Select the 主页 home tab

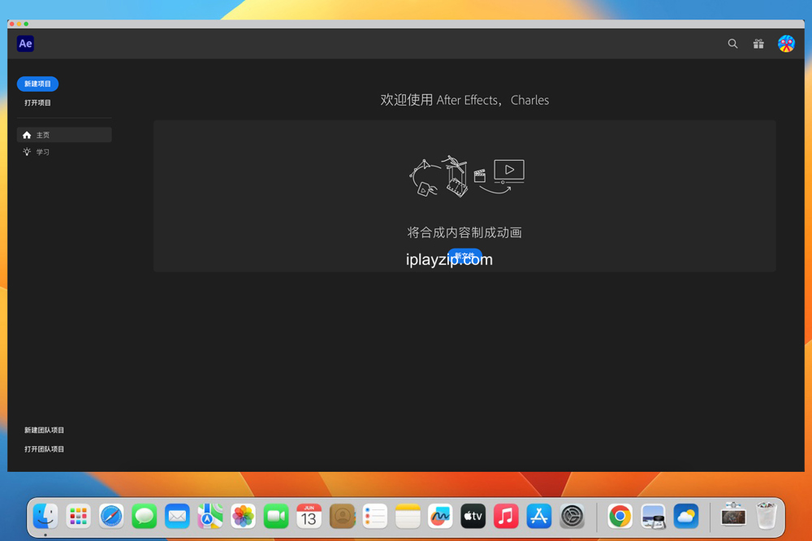point(64,135)
